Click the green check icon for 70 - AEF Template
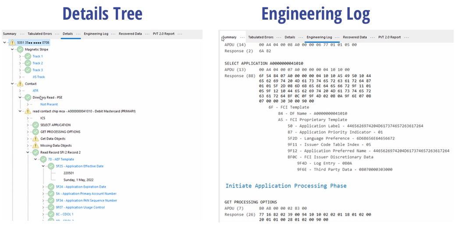Image resolution: width=455 pixels, height=226 pixels. (43, 159)
